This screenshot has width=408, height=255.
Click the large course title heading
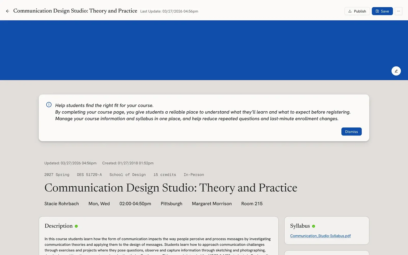[x=171, y=188]
